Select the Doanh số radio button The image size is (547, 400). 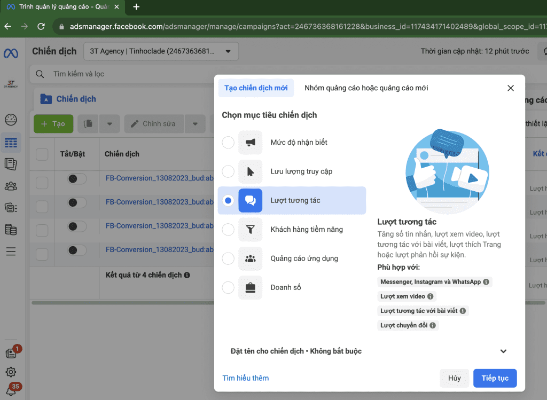point(228,287)
